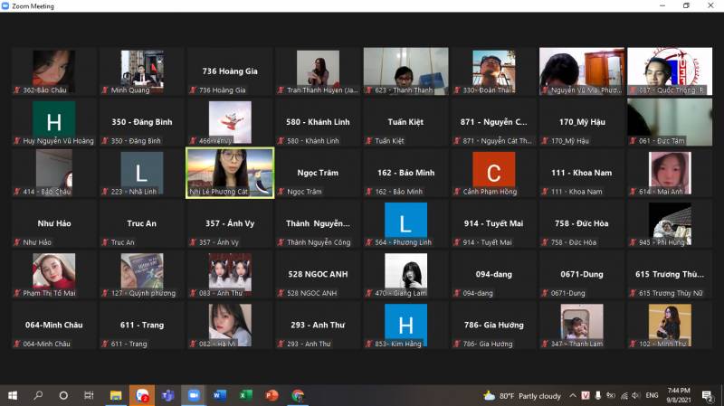Click the muted mic icon for 736 Hoàng Gia
This screenshot has height=406, width=724.
(x=194, y=90)
